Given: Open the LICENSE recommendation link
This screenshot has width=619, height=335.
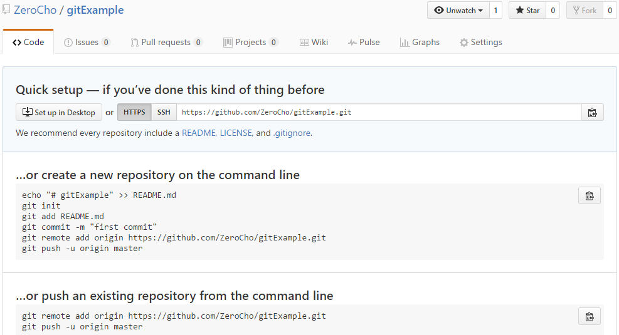Looking at the screenshot, I should point(236,133).
